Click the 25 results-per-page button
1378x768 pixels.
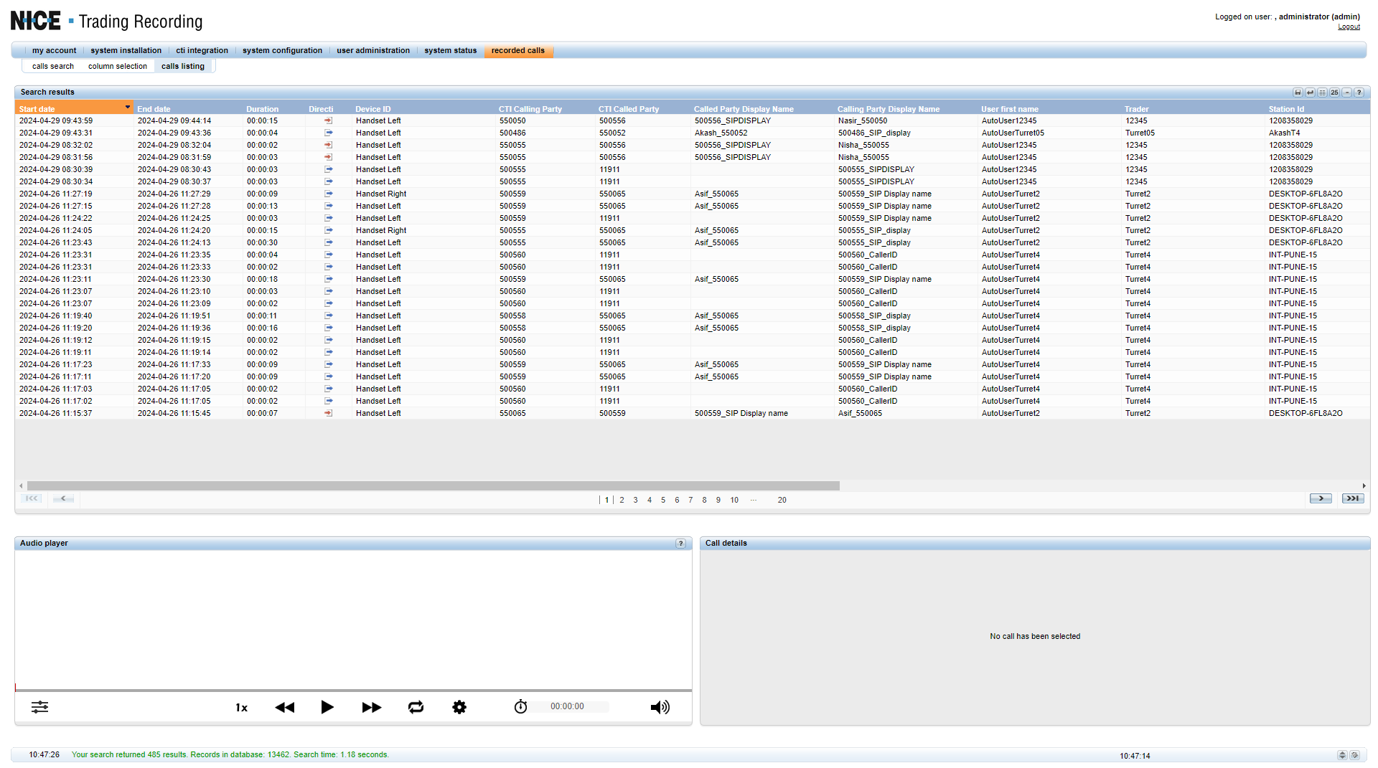(1334, 93)
